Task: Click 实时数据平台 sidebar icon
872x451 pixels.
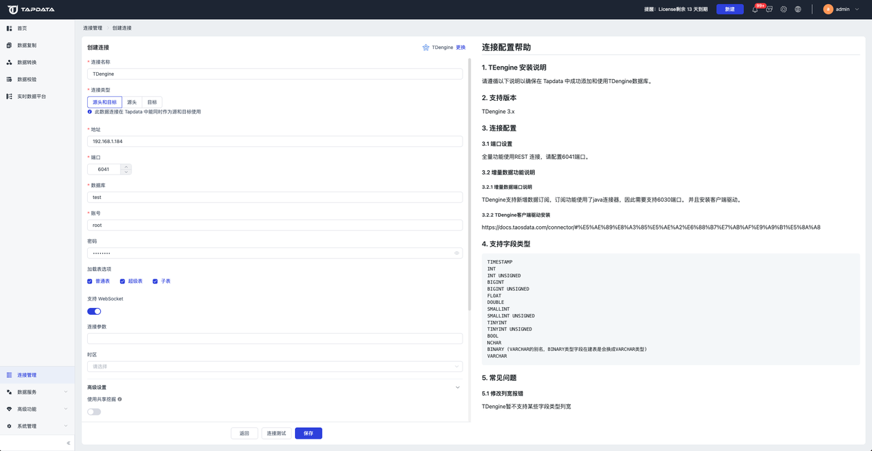Action: pos(10,96)
